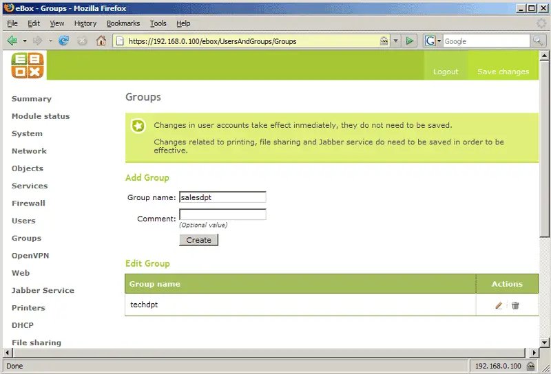551x374 pixels.
Task: Click the Actions column header
Action: coord(507,284)
